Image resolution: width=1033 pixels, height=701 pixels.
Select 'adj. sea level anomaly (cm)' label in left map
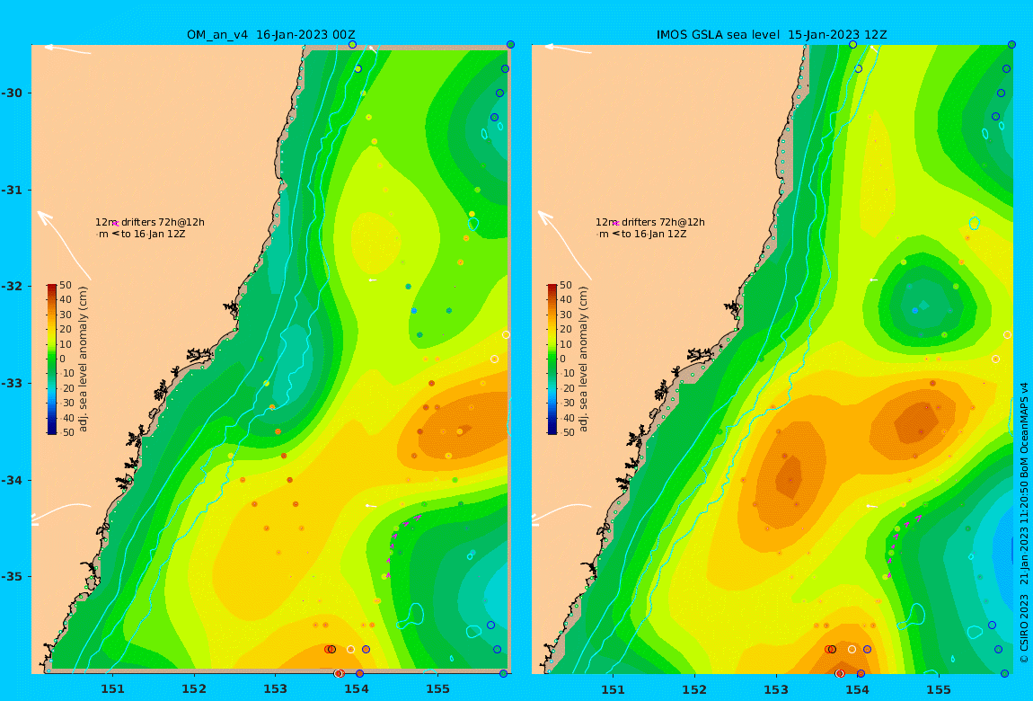coord(83,359)
